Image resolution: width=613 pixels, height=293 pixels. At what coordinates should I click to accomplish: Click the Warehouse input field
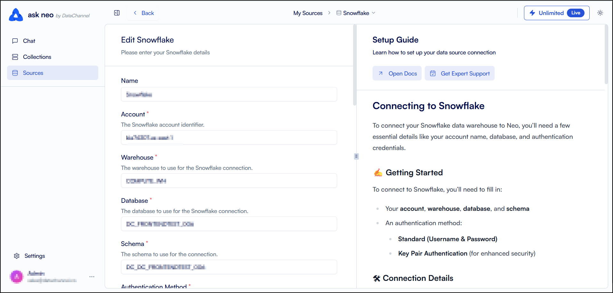point(229,181)
